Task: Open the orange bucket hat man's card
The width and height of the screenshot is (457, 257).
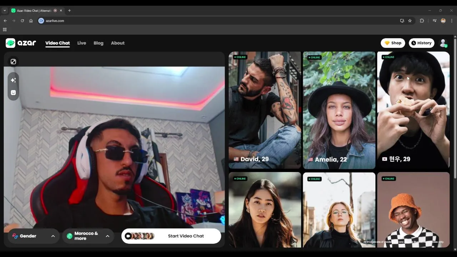Action: 413,210
